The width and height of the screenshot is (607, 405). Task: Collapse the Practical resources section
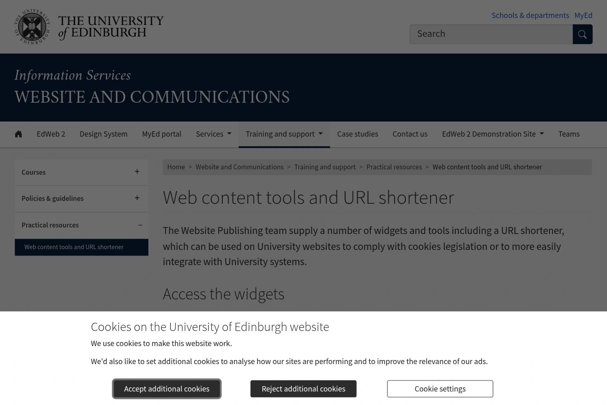(140, 225)
